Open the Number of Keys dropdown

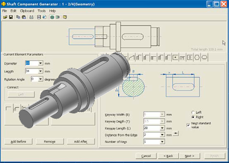tap(162, 142)
